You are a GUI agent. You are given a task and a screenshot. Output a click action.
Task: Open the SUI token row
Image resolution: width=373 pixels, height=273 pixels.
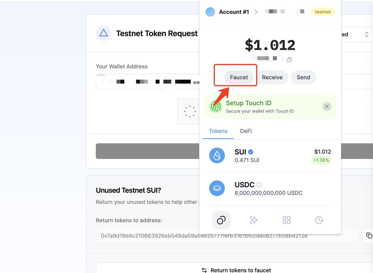[x=270, y=156]
